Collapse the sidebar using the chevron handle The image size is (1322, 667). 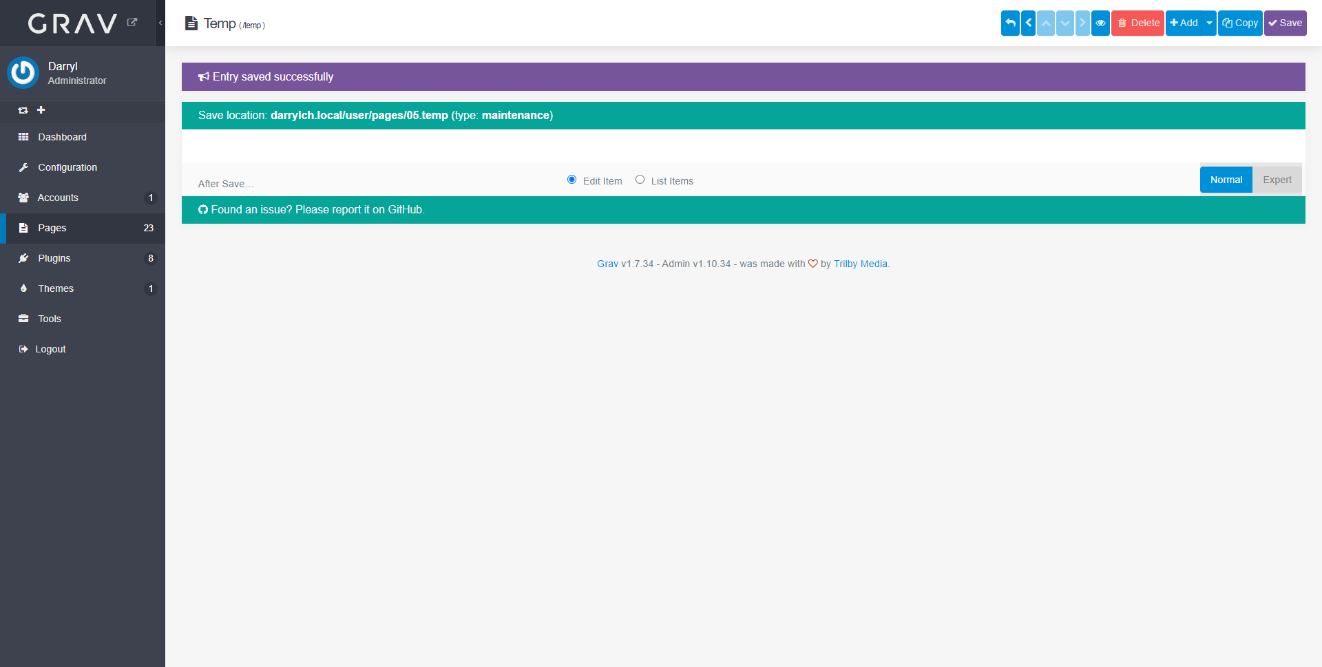click(160, 23)
